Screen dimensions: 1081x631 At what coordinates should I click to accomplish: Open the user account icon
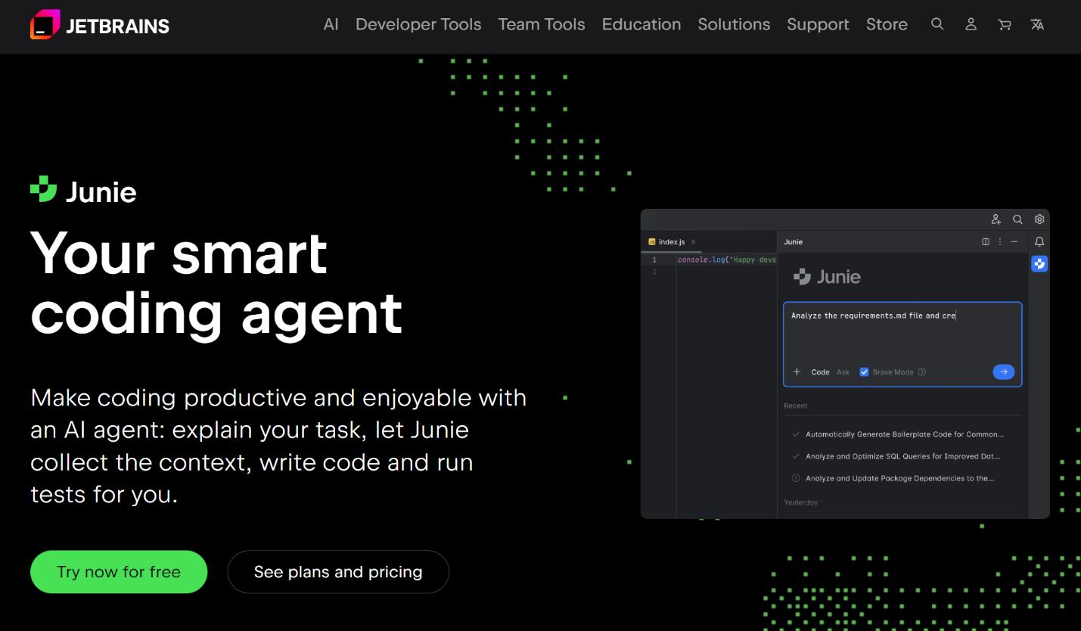[x=971, y=24]
